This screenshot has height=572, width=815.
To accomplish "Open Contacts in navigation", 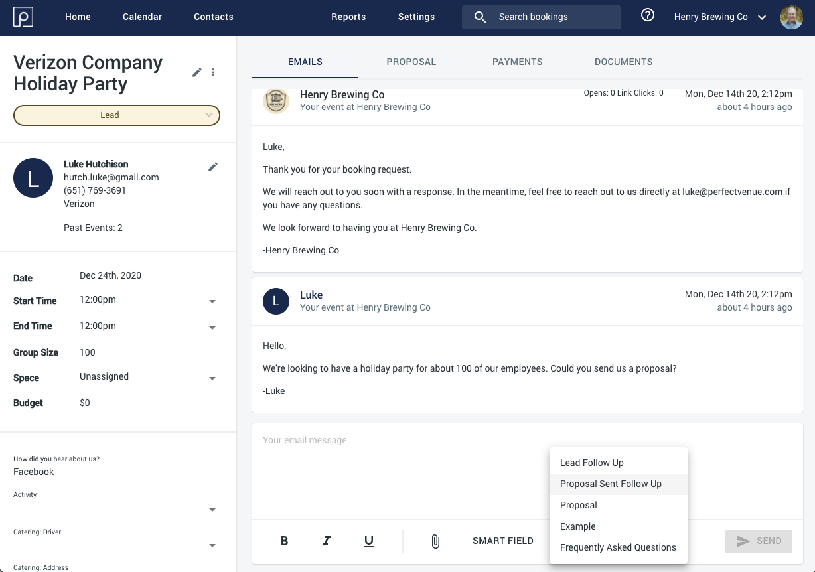I will click(214, 17).
